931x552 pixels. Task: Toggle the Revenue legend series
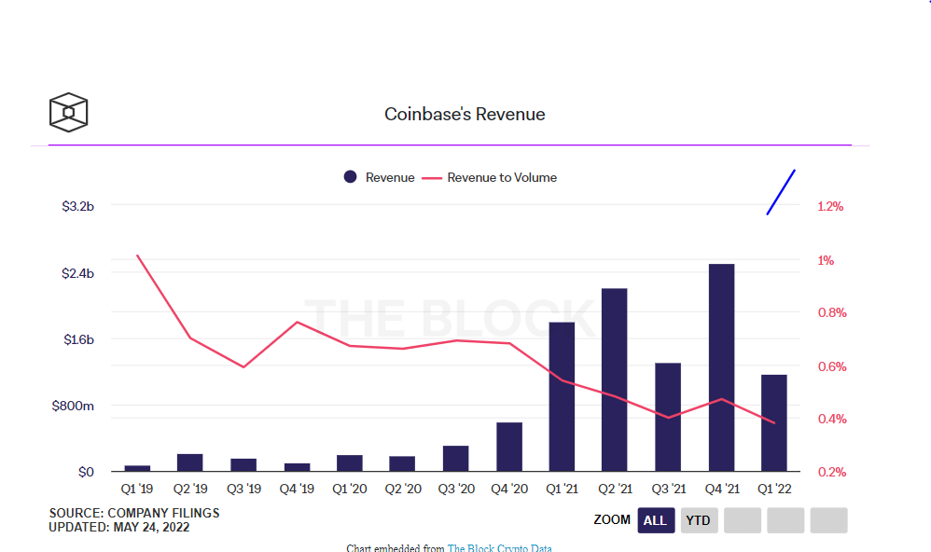tap(379, 177)
